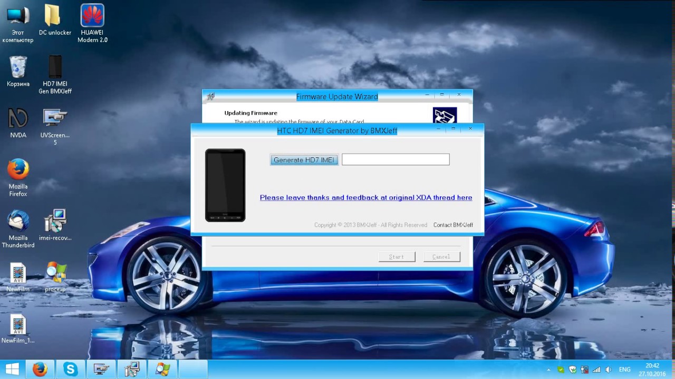
Task: Click the shield security tray icon
Action: click(x=573, y=370)
